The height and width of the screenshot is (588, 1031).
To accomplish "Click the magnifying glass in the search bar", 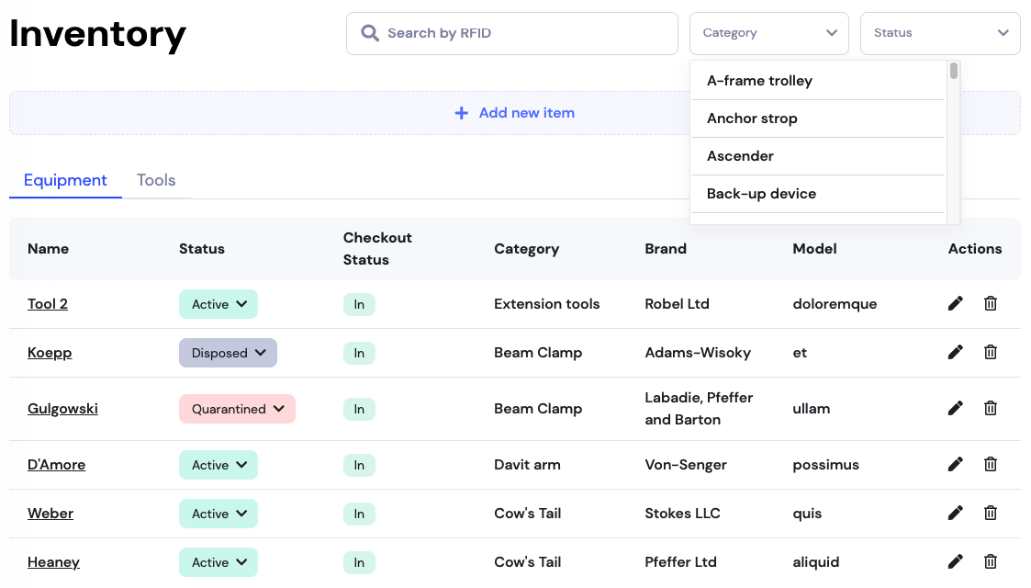I will 370,32.
